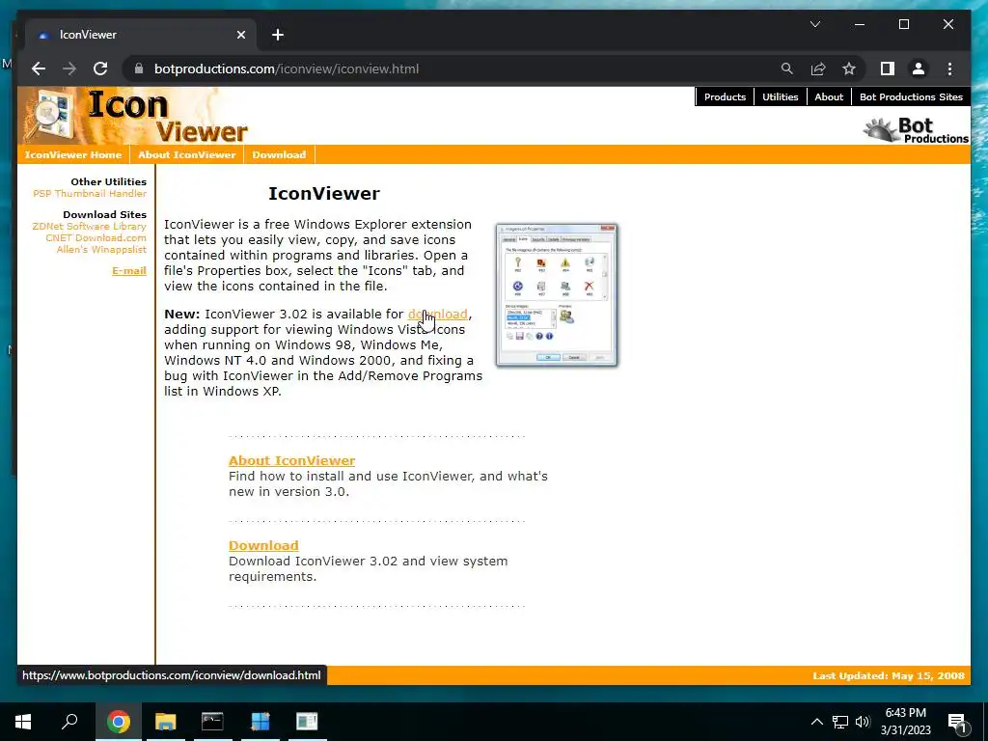The width and height of the screenshot is (988, 741).
Task: Visit CNET Download.com link
Action: [x=96, y=237]
